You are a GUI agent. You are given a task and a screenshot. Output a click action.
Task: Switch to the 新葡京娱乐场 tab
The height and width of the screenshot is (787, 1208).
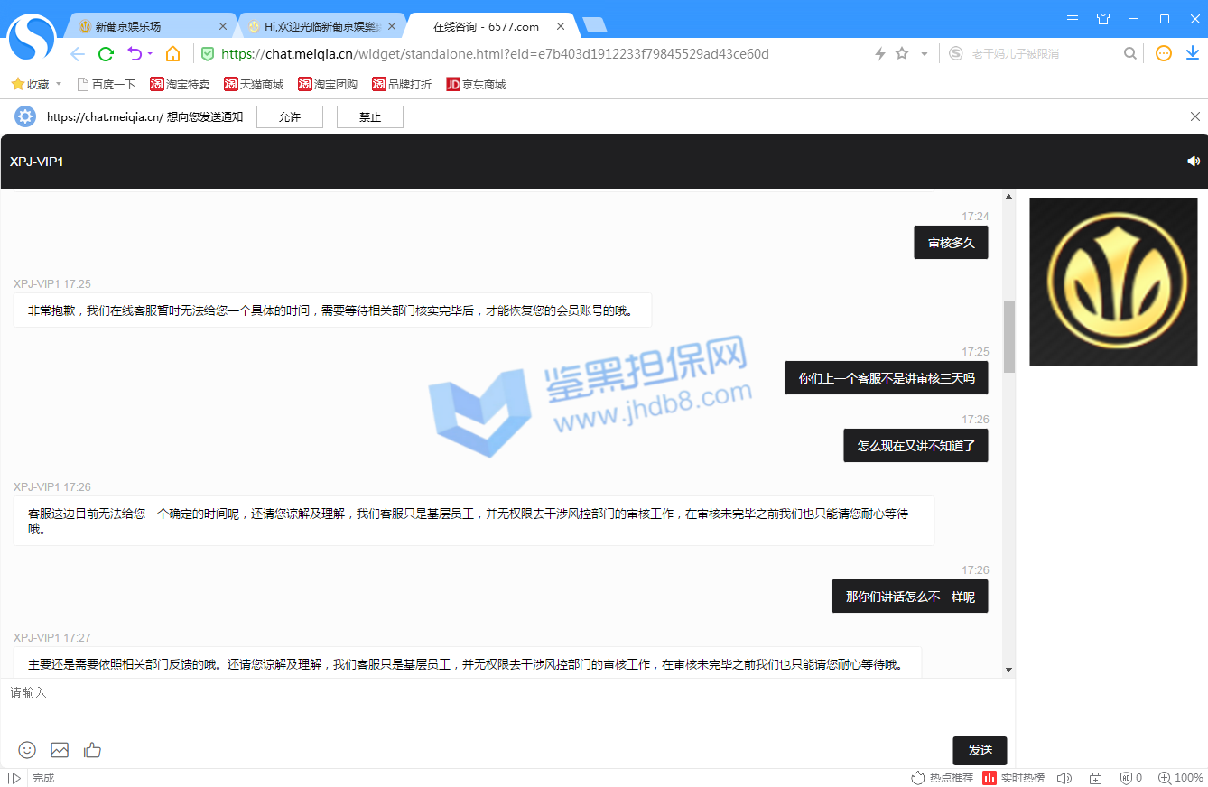(144, 26)
